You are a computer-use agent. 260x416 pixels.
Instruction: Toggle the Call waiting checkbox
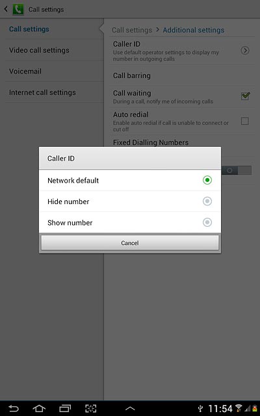click(x=245, y=96)
